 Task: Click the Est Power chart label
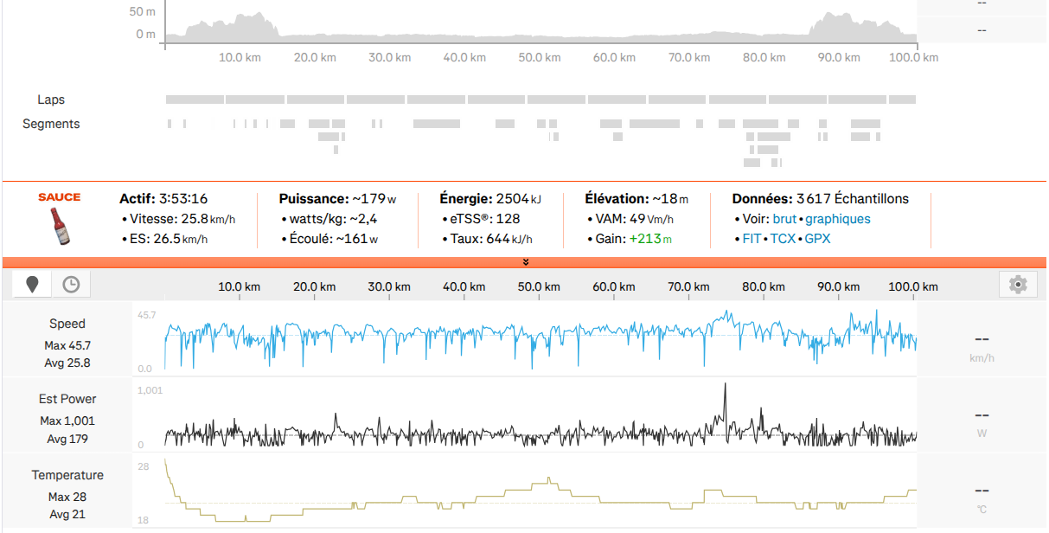pyautogui.click(x=67, y=399)
